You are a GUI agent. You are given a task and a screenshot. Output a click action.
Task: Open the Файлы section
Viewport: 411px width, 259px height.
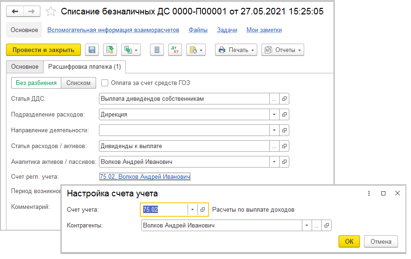pyautogui.click(x=198, y=30)
